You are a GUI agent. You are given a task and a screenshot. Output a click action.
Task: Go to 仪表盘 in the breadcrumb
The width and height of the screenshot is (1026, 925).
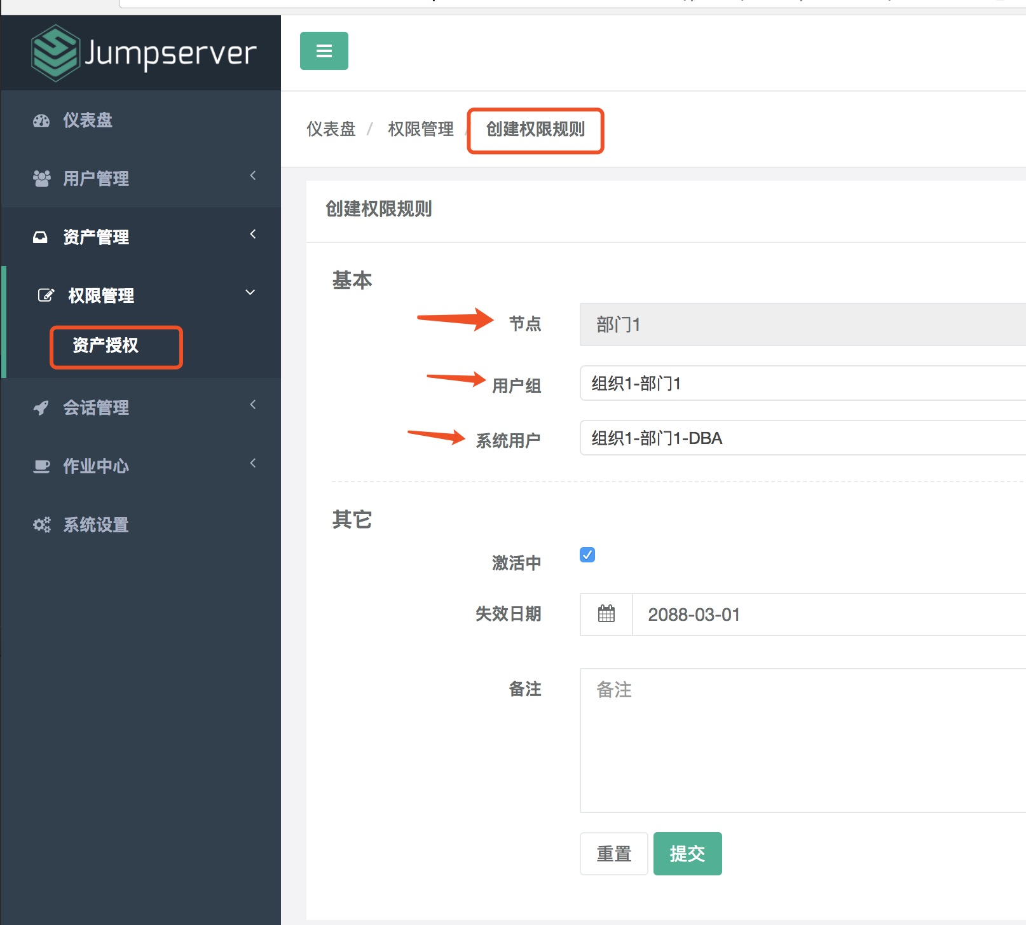tap(331, 129)
